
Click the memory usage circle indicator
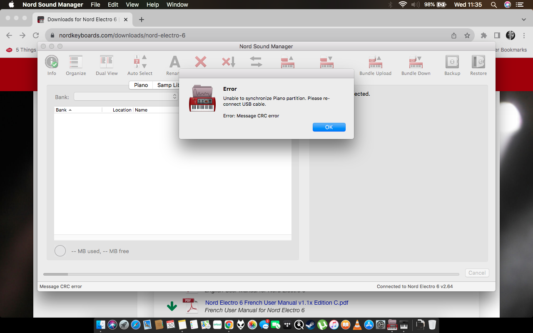point(60,251)
